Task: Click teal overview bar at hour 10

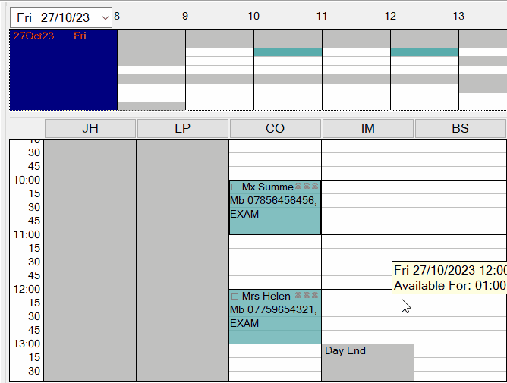Action: point(288,52)
